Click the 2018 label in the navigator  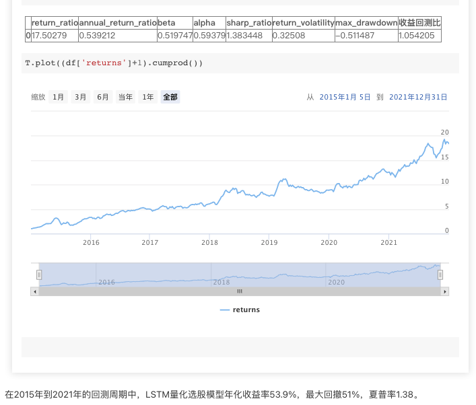(x=222, y=282)
